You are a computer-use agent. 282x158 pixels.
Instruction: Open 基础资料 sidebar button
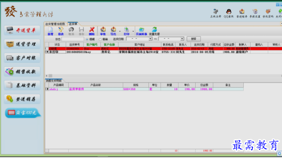point(22,85)
